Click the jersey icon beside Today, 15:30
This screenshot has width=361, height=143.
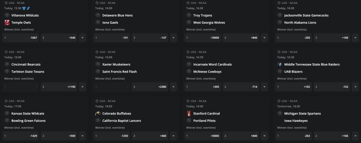24,8
